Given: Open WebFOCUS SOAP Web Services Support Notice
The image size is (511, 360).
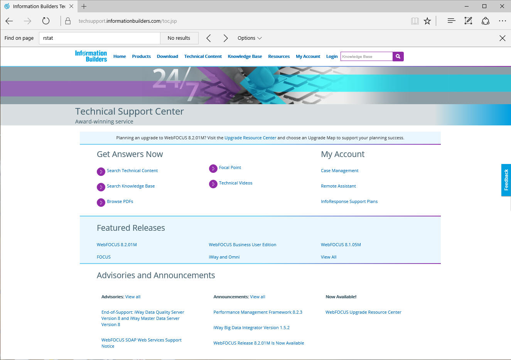Looking at the screenshot, I should [x=141, y=343].
